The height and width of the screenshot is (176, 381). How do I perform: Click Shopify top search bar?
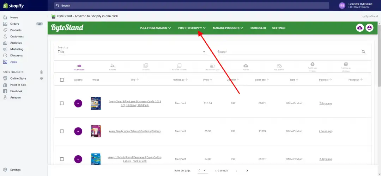pos(192,6)
